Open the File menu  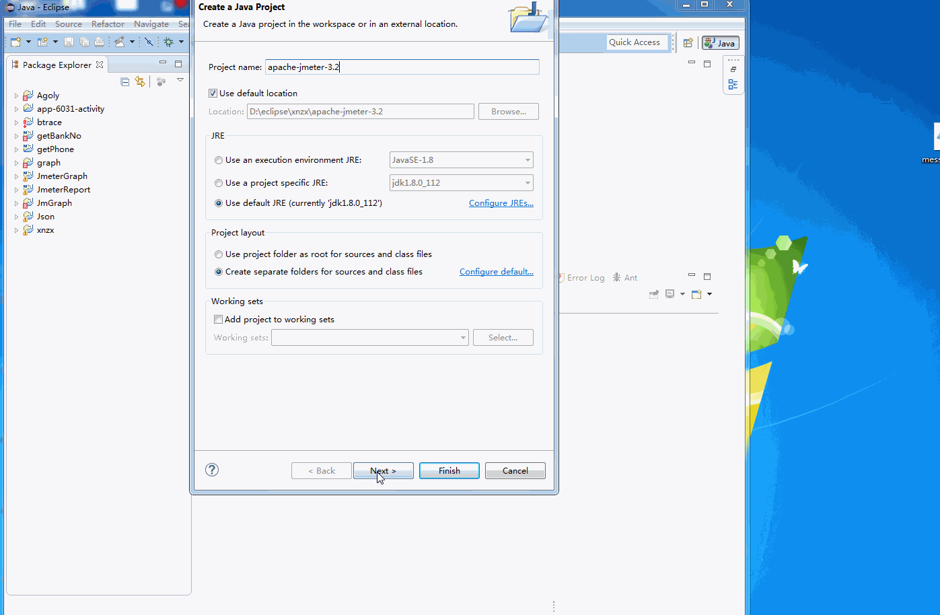coord(15,24)
